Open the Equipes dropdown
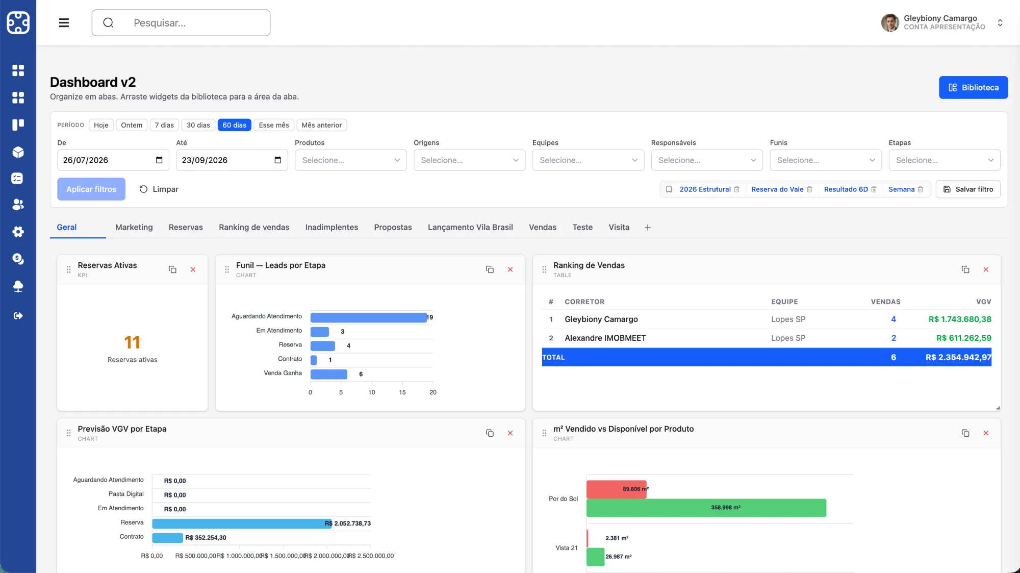 pos(589,160)
